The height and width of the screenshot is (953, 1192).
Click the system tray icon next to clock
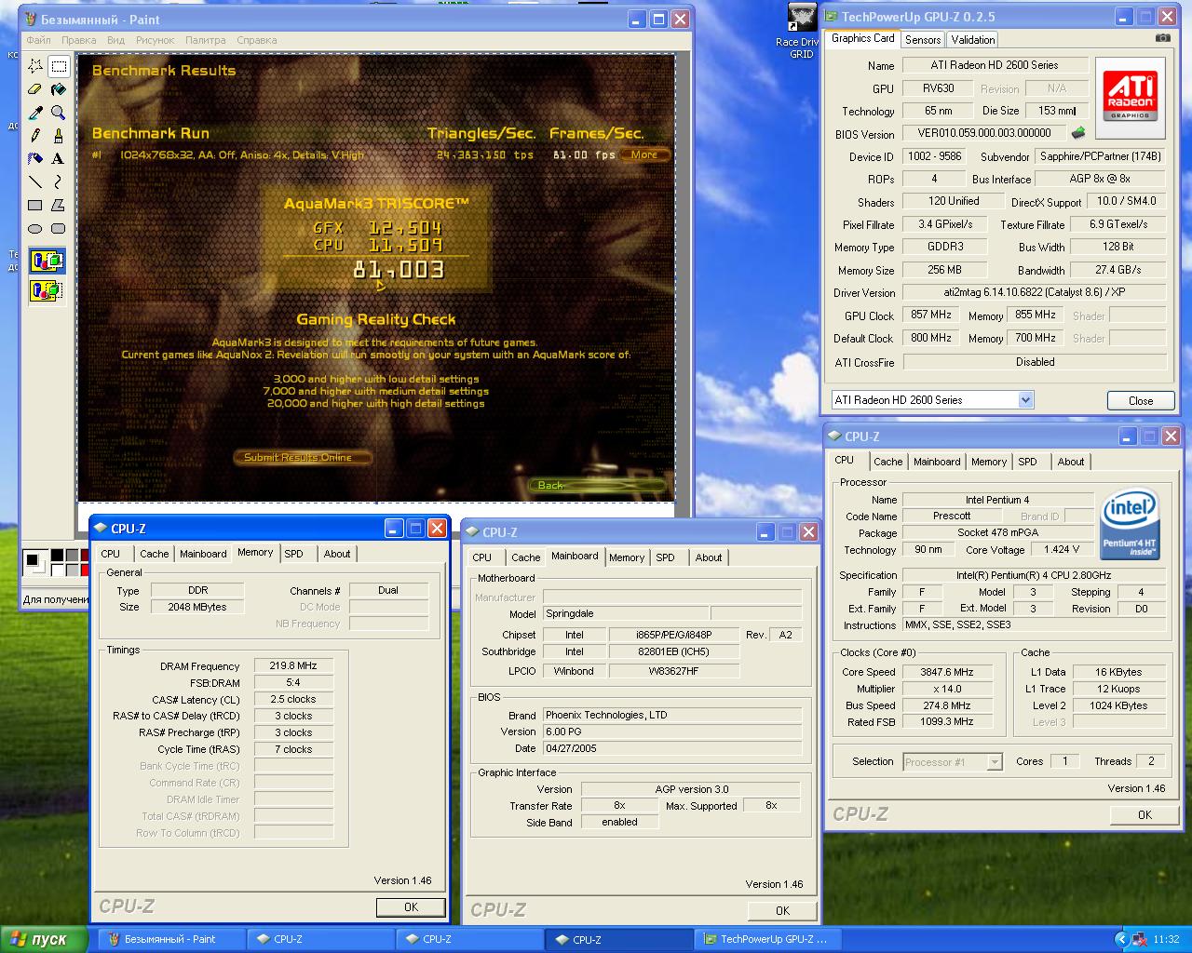(x=1140, y=939)
